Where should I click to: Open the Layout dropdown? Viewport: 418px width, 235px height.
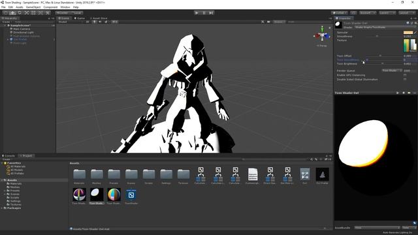click(x=406, y=13)
